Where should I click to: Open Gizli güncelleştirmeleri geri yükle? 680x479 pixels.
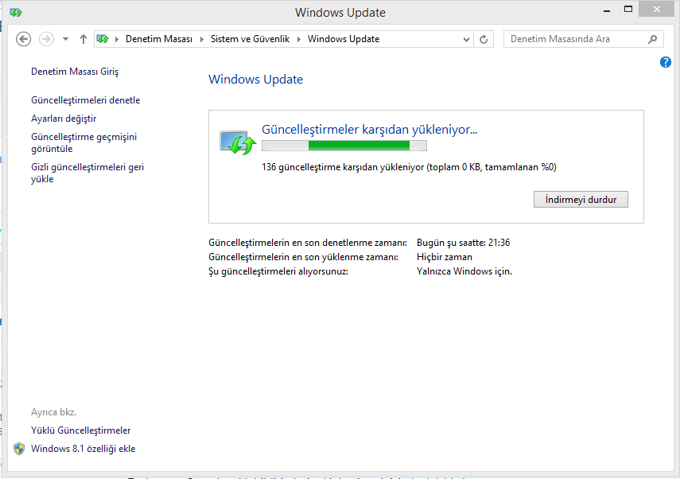87,173
